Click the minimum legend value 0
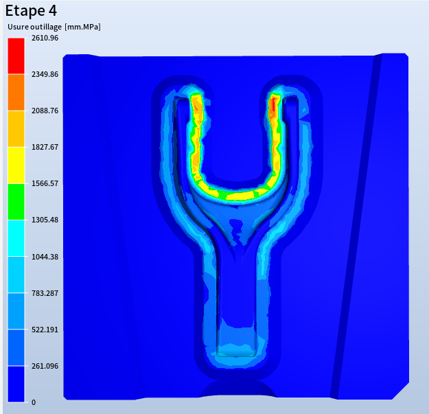Image resolution: width=429 pixels, height=414 pixels. pos(34,402)
